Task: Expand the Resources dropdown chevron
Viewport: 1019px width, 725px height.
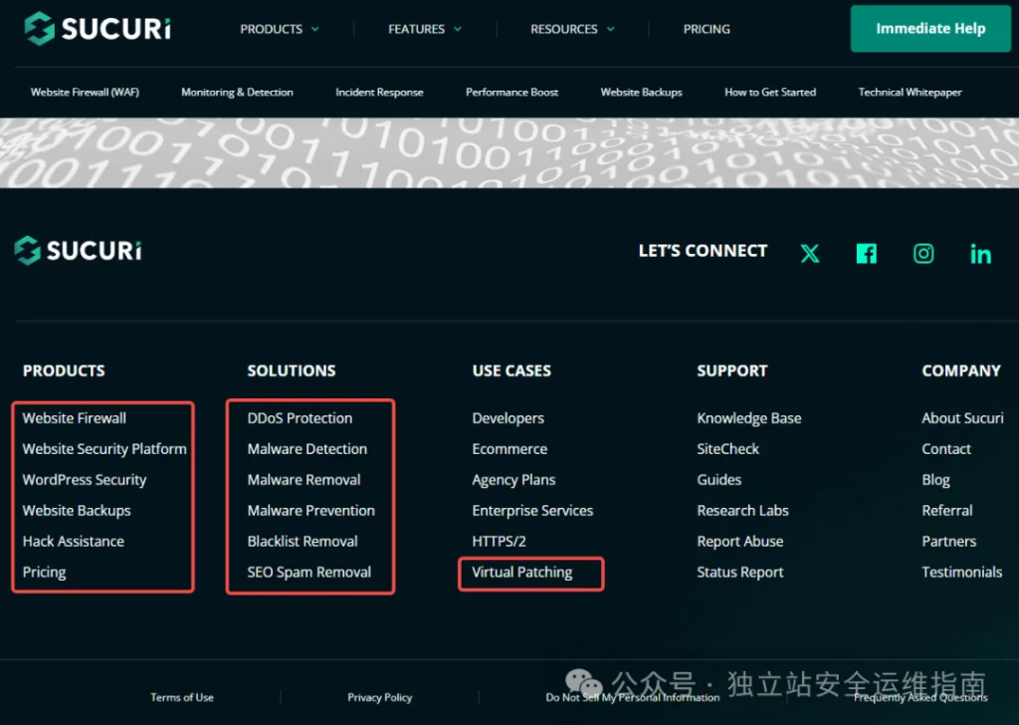Action: coord(610,29)
